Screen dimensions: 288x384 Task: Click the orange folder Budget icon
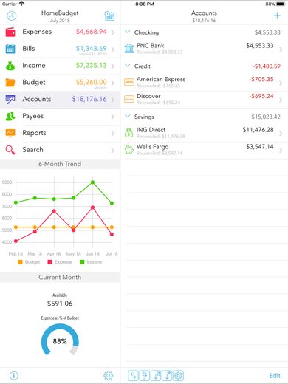pos(10,83)
